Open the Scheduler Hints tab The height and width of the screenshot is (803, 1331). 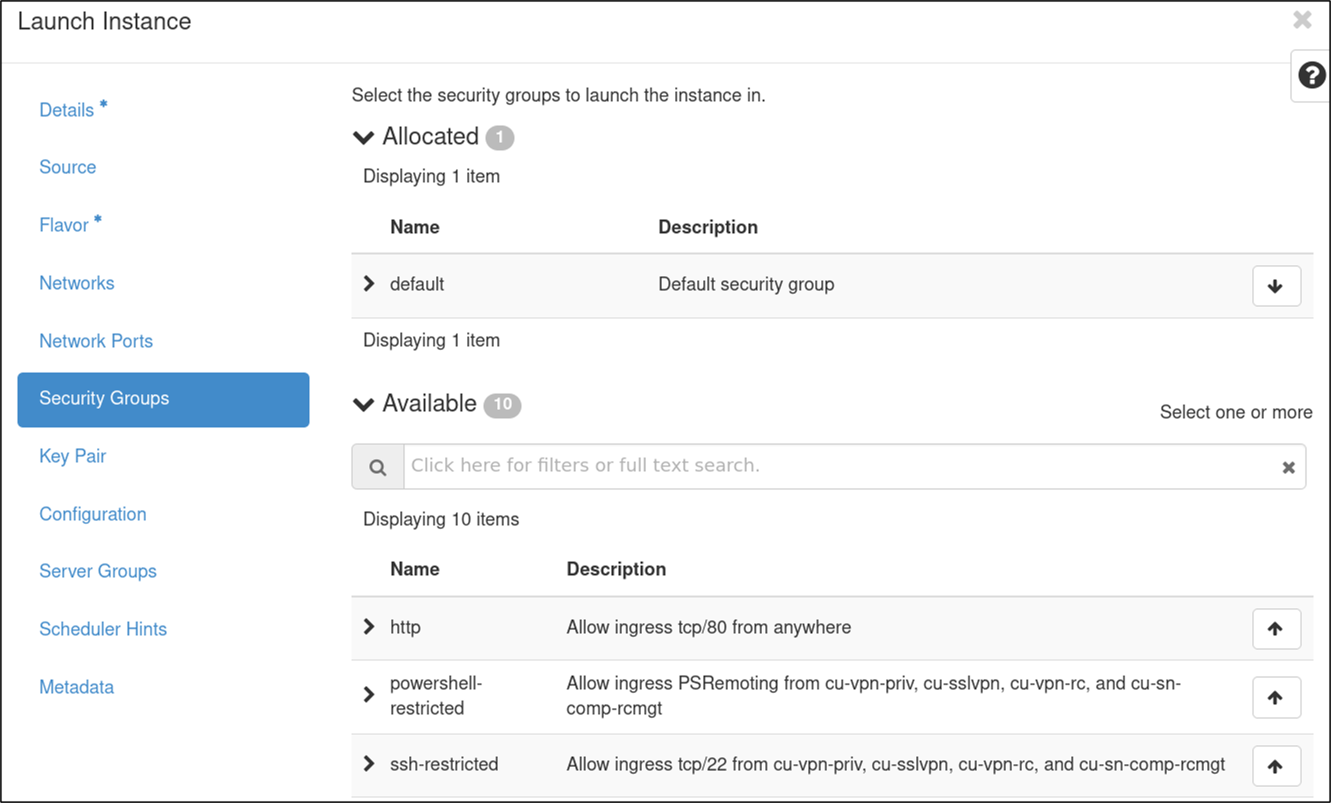pos(103,629)
